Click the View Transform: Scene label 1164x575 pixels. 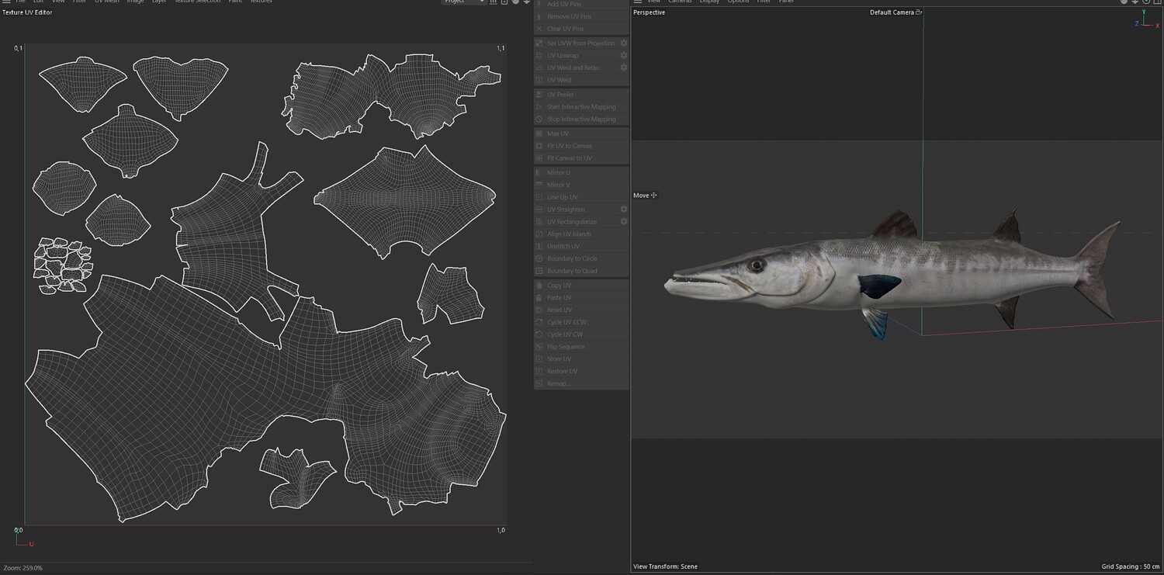(665, 566)
